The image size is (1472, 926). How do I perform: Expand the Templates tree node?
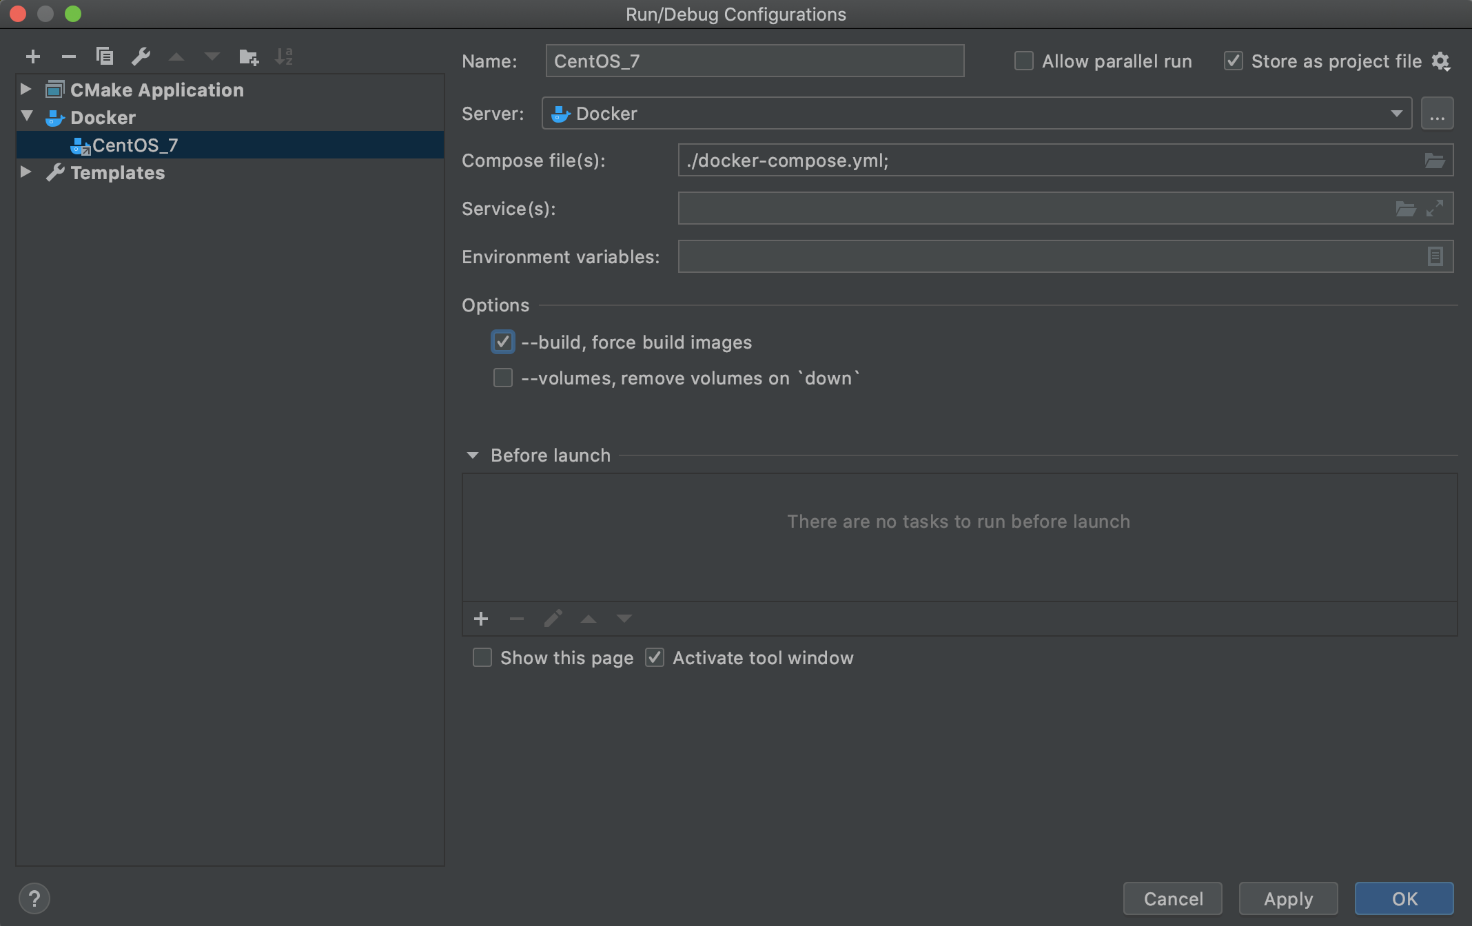(25, 172)
